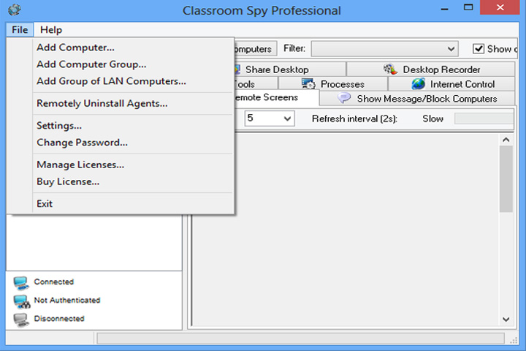This screenshot has height=351, width=526.
Task: Click the scrollbar down arrow
Action: coord(506,319)
